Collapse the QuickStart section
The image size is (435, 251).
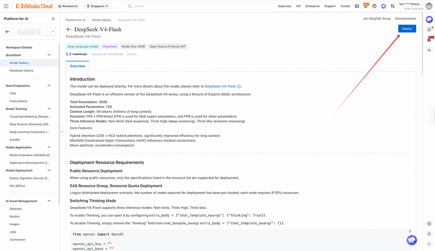click(49, 55)
